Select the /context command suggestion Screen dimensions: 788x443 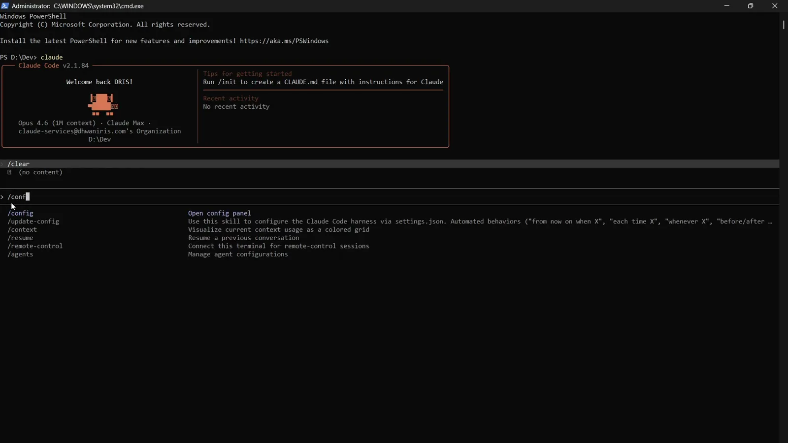pos(22,230)
